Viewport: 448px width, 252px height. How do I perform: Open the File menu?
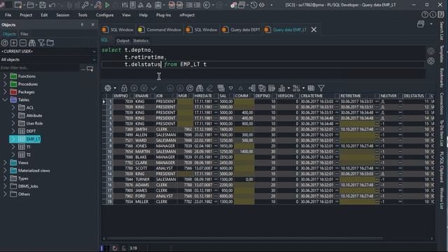point(8,15)
